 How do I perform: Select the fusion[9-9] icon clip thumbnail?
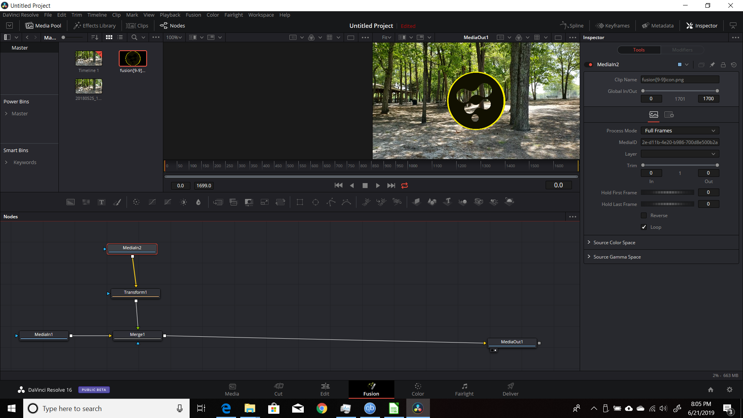(133, 58)
